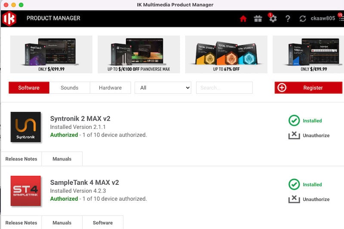Click the ckaaw805 account name
The height and width of the screenshot is (229, 344).
click(323, 18)
